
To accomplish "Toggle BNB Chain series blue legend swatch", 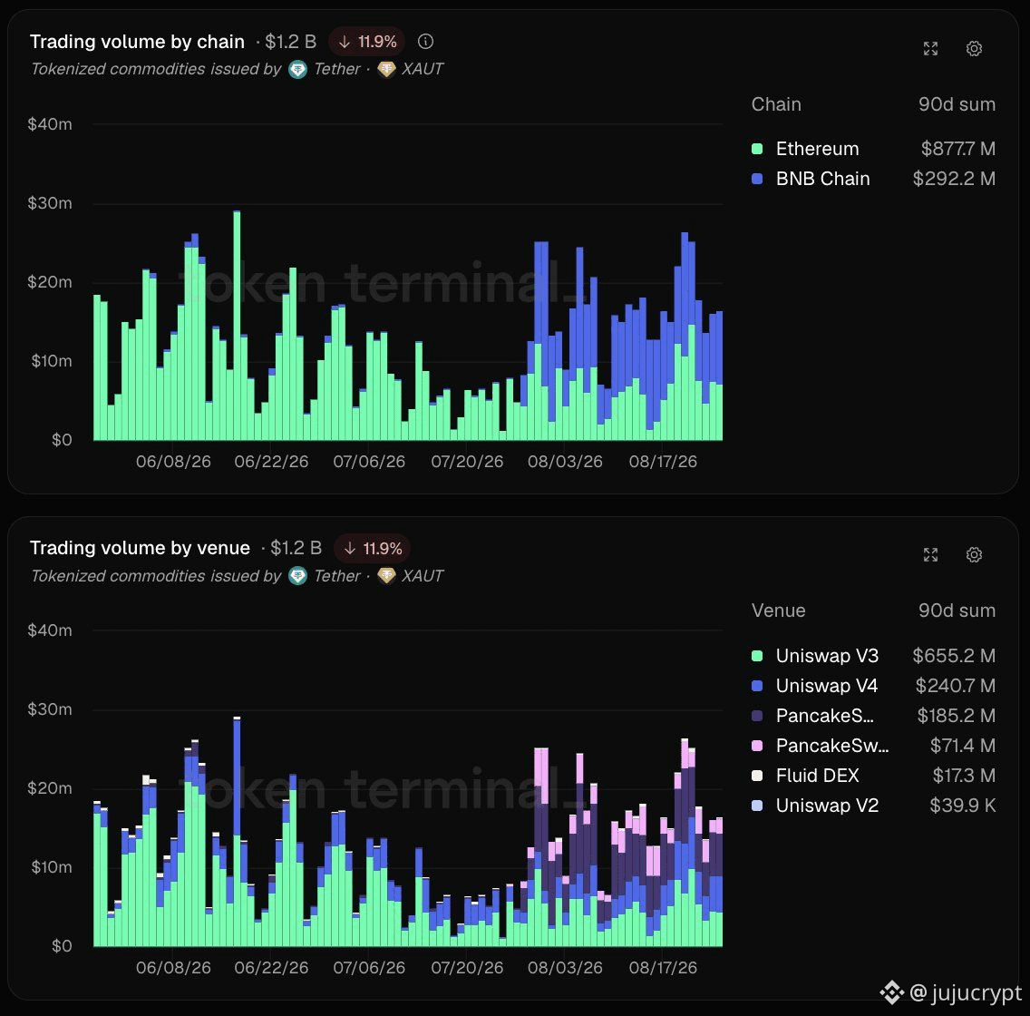I will pyautogui.click(x=757, y=179).
